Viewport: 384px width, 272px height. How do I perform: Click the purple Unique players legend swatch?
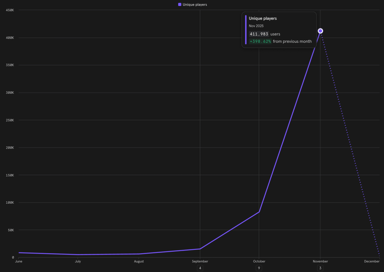tap(179, 4)
